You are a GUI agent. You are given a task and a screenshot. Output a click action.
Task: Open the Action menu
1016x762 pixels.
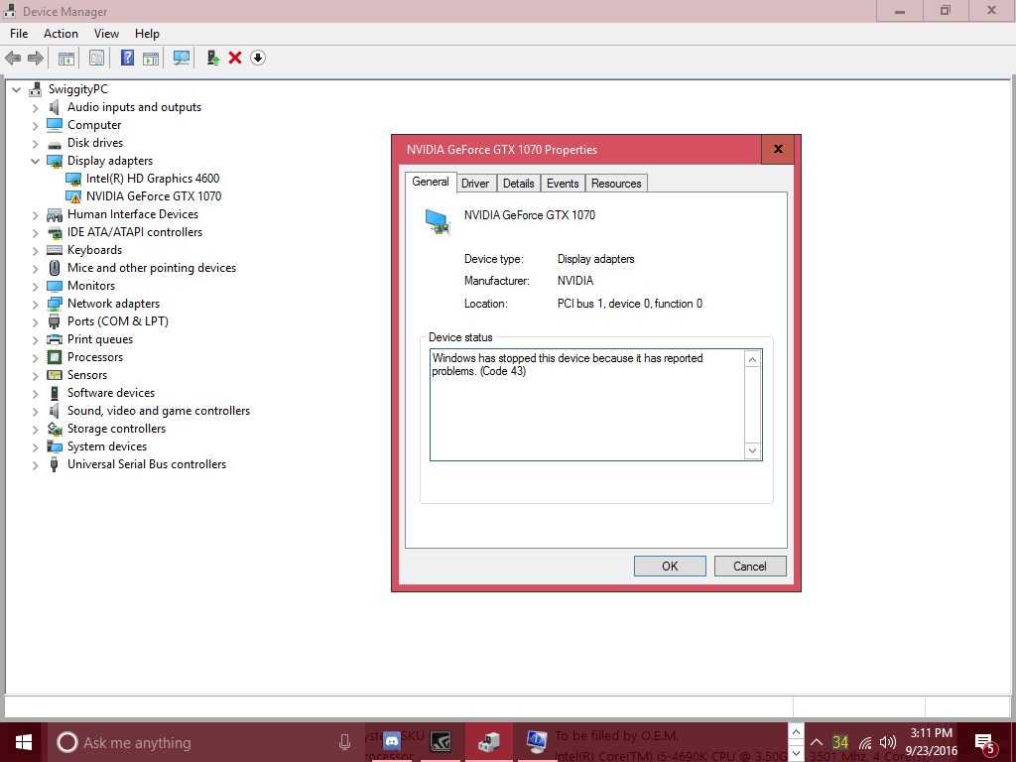(x=61, y=34)
